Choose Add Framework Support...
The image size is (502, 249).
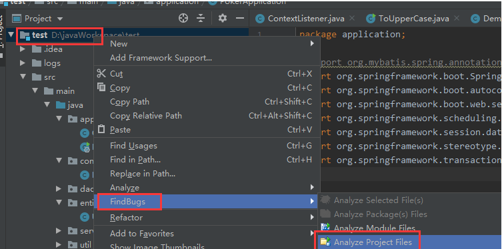coord(207,58)
